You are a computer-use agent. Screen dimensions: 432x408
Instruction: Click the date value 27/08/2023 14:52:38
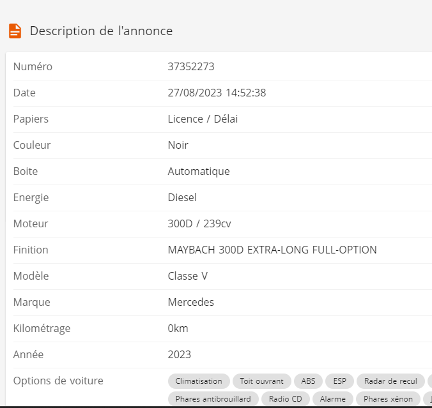coord(217,93)
